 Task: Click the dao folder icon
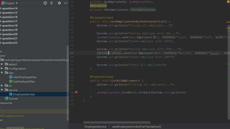pyautogui.click(x=6, y=72)
